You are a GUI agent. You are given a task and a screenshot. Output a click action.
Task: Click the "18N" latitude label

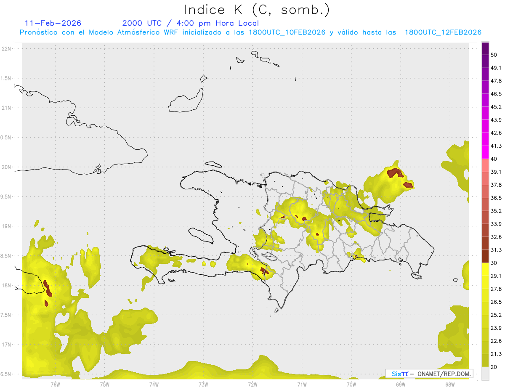point(7,285)
